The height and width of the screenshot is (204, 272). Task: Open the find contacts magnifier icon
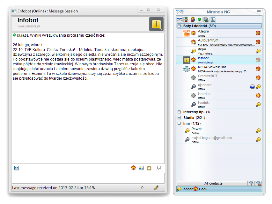[x=206, y=19]
